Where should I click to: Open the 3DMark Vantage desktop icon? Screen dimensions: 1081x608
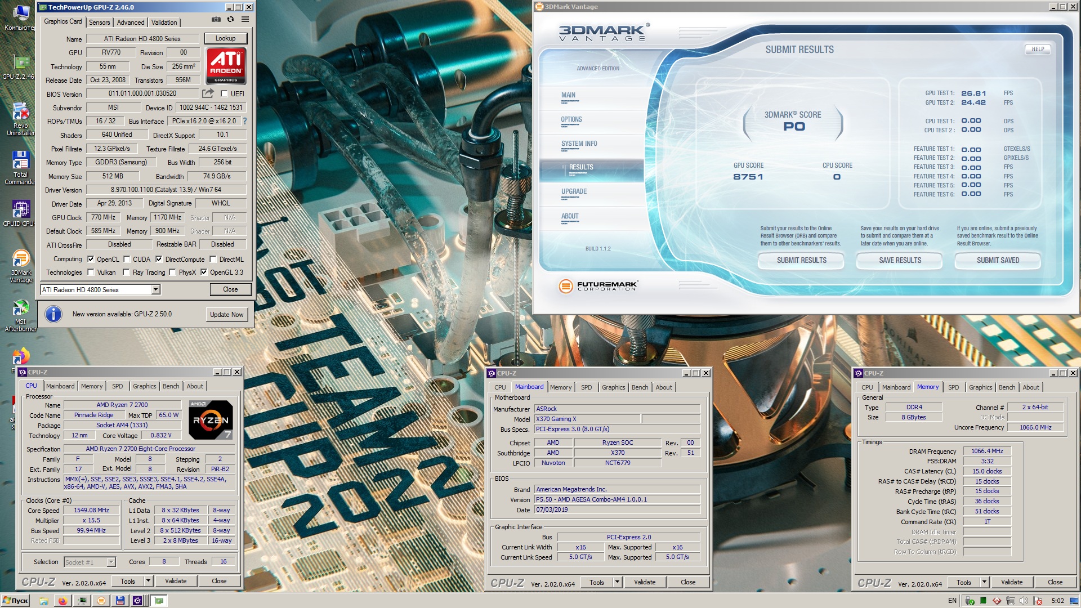tap(21, 266)
